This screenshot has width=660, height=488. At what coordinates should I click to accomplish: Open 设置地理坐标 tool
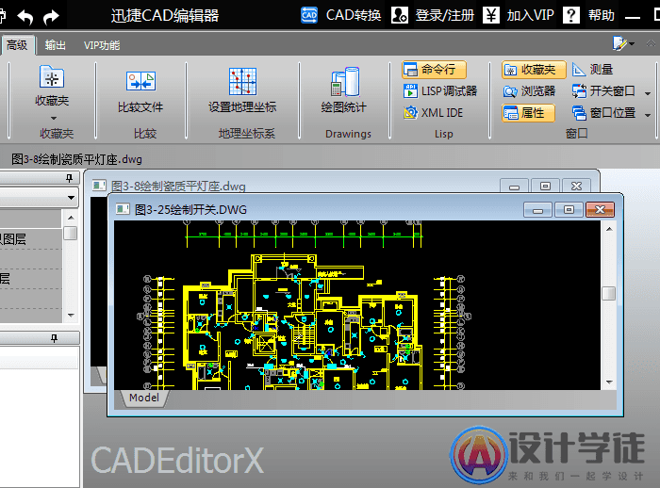click(242, 90)
